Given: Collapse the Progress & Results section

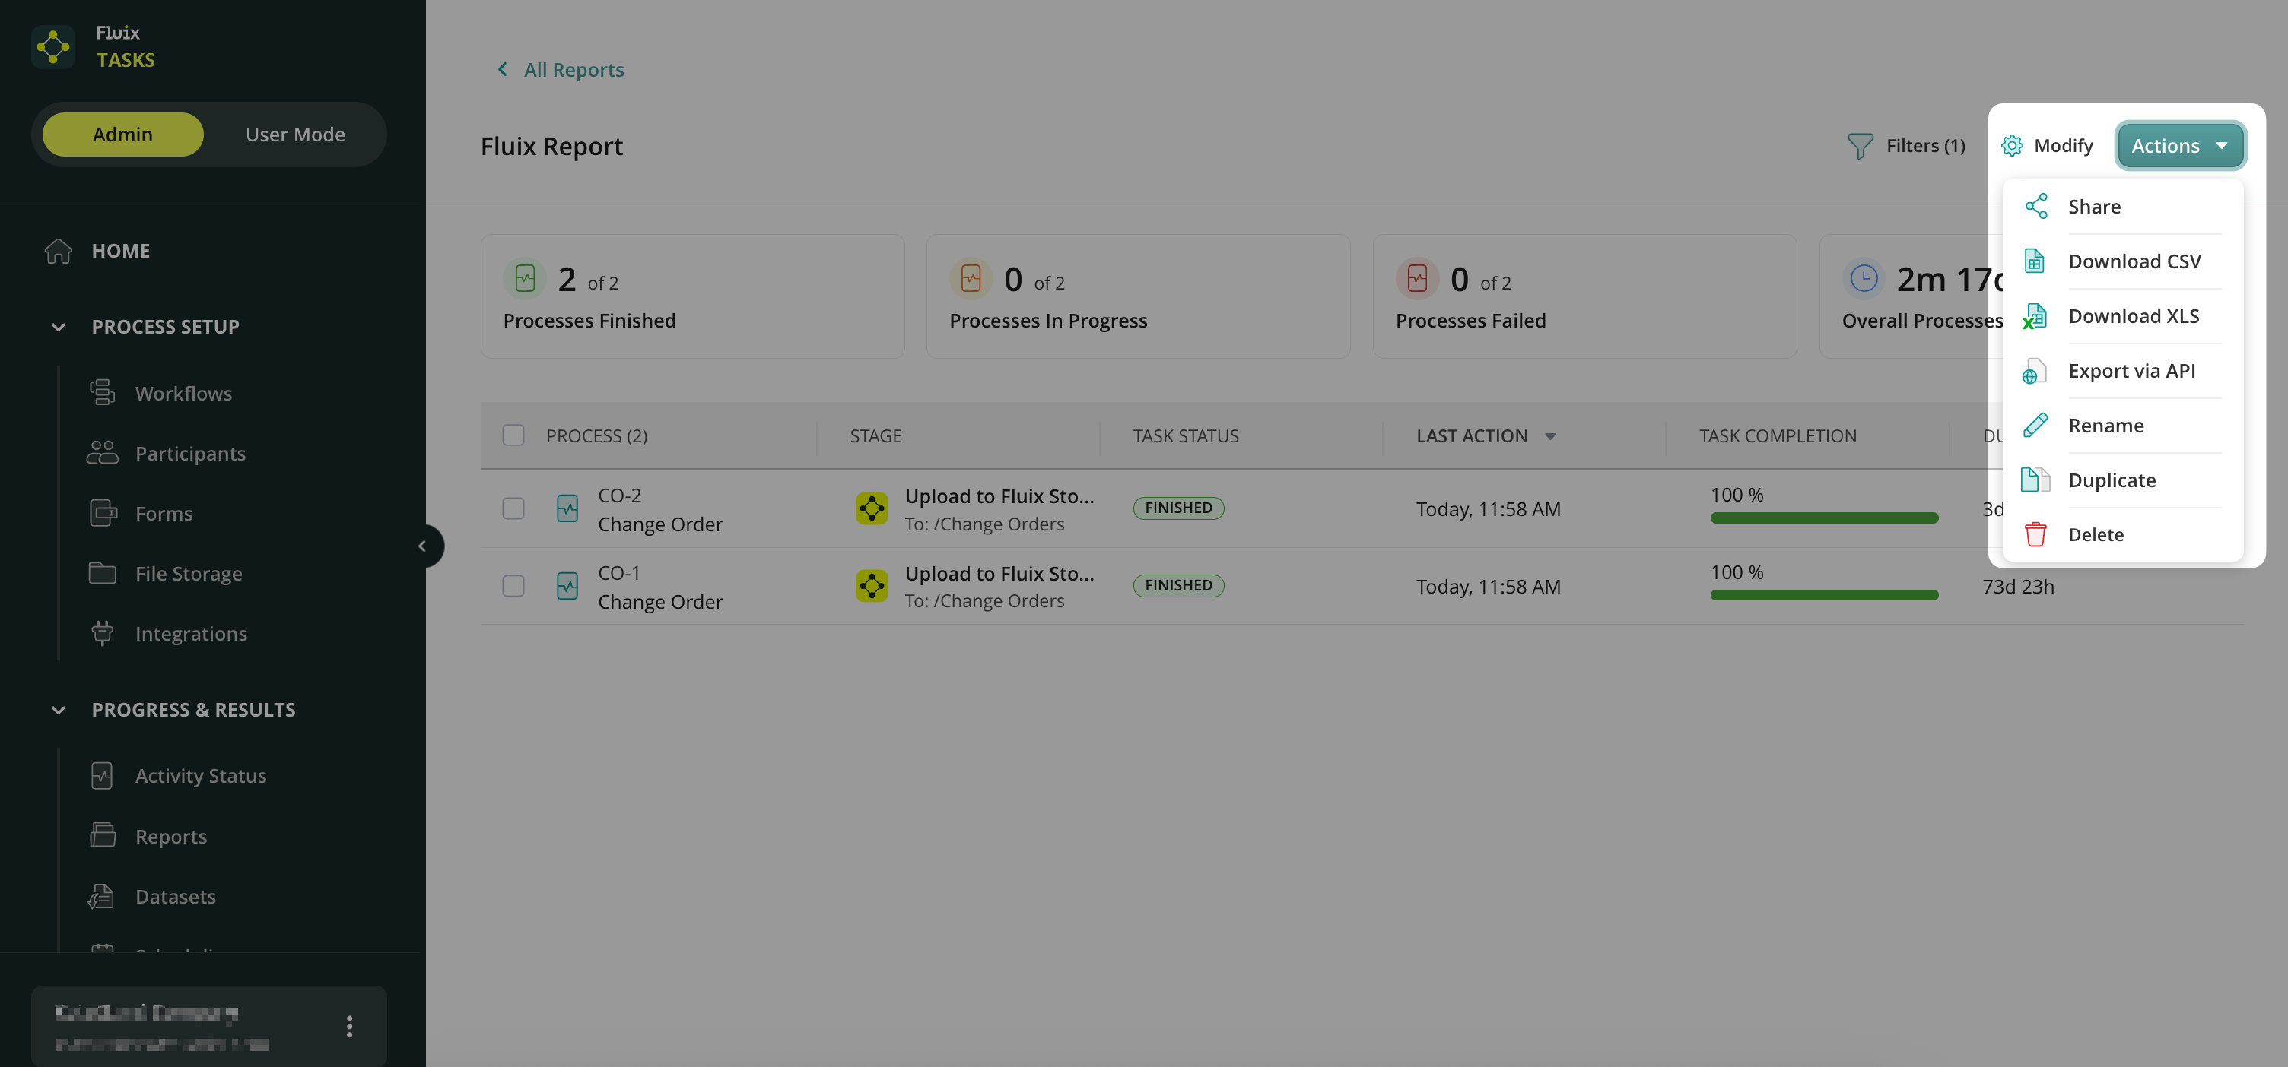Looking at the screenshot, I should click(x=59, y=709).
